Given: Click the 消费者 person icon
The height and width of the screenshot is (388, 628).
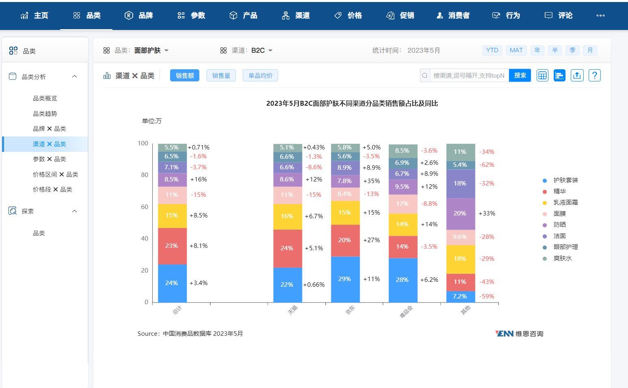Looking at the screenshot, I should coord(440,15).
